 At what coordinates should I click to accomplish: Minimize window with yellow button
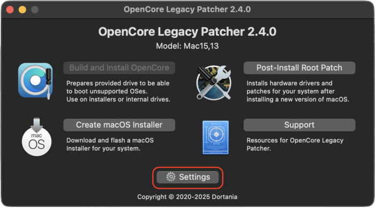click(22, 10)
